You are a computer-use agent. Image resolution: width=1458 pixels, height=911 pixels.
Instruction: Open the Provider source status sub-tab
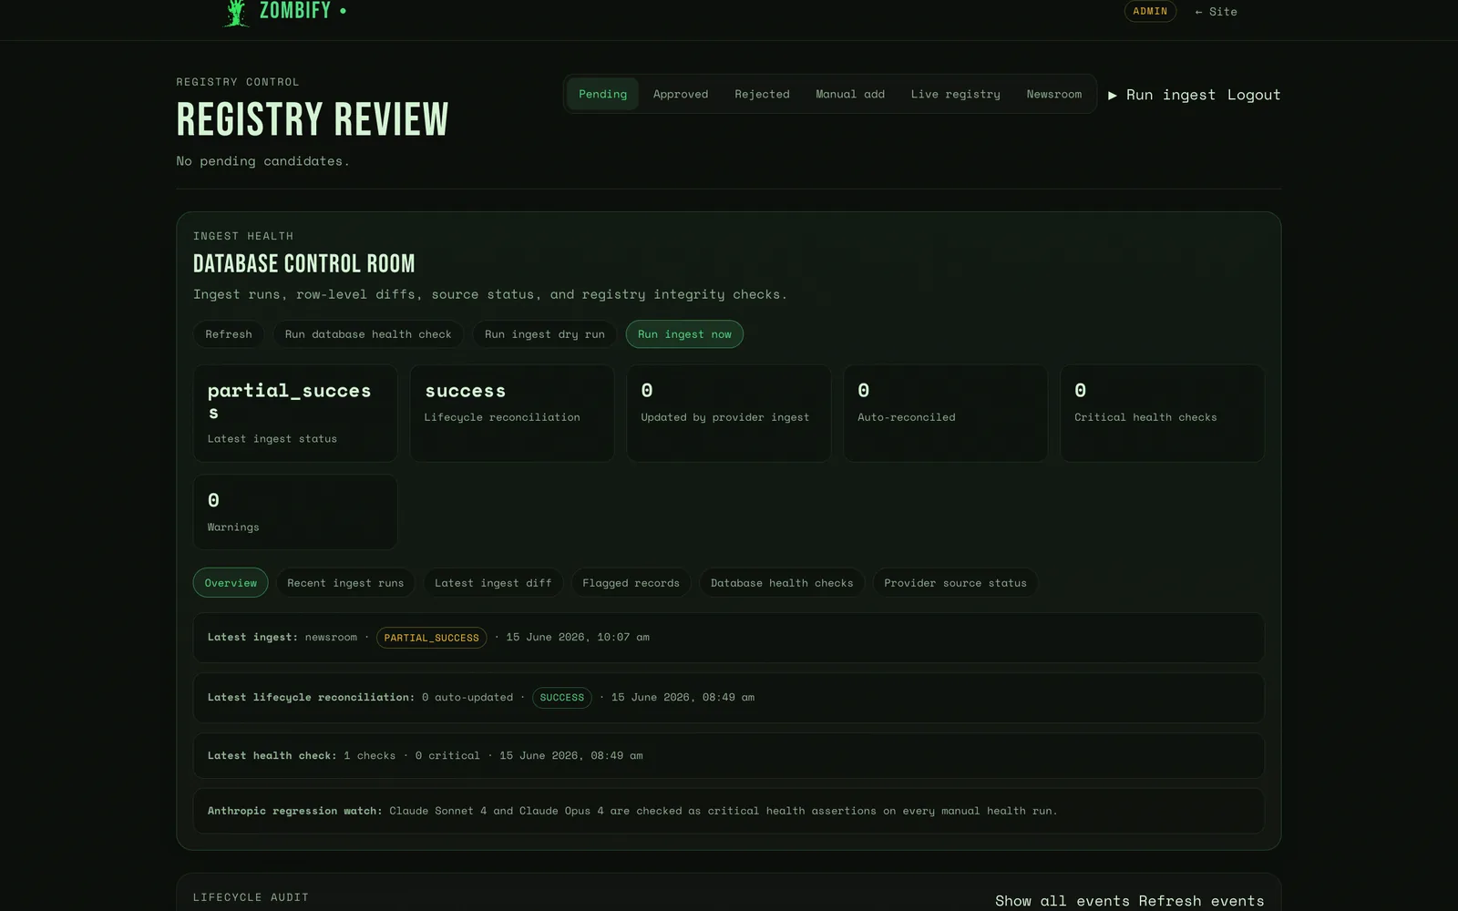pyautogui.click(x=955, y=583)
